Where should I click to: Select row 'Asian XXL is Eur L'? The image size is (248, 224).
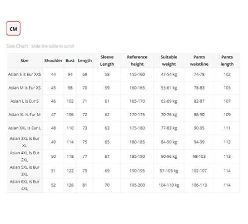click(124, 128)
